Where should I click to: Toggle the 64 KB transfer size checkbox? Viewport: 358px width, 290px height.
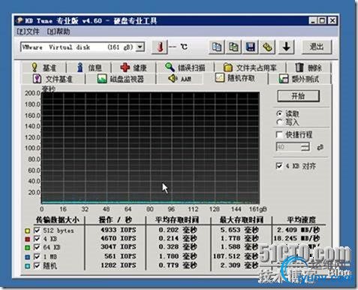pyautogui.click(x=37, y=247)
